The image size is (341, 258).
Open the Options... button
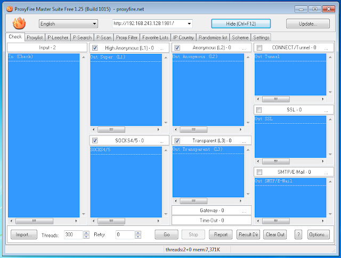pyautogui.click(x=319, y=235)
